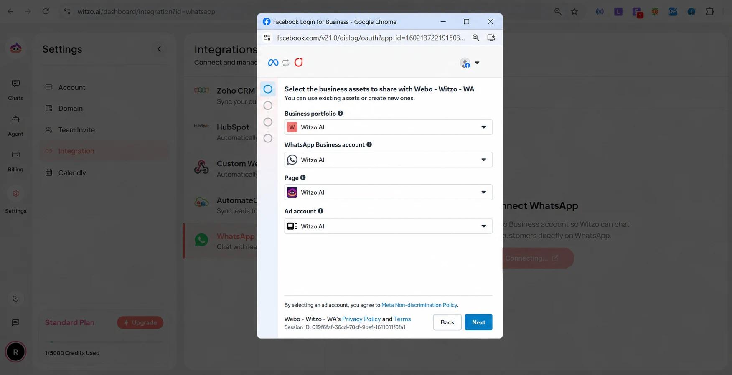
Task: Click the credits used progress bar
Action: 104,342
